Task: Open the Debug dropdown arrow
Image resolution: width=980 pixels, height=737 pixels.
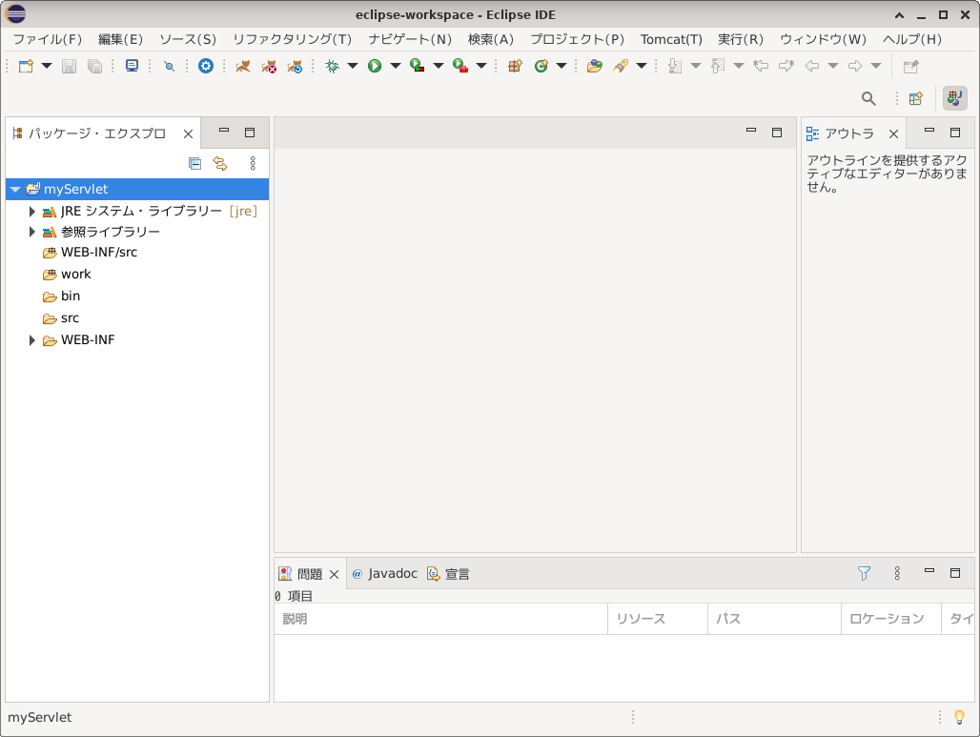Action: coord(353,66)
